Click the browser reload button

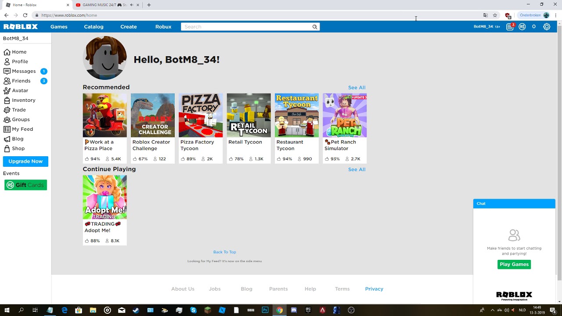(25, 15)
